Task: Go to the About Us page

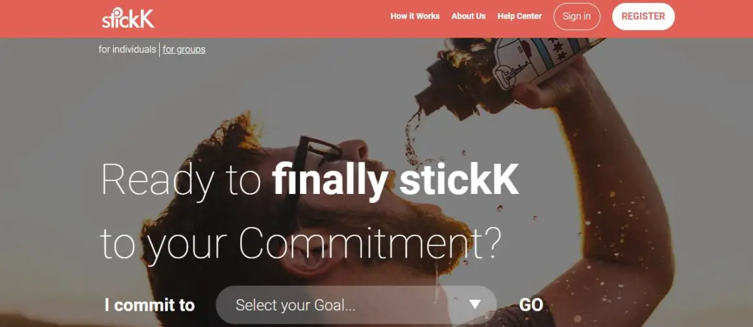Action: click(468, 16)
